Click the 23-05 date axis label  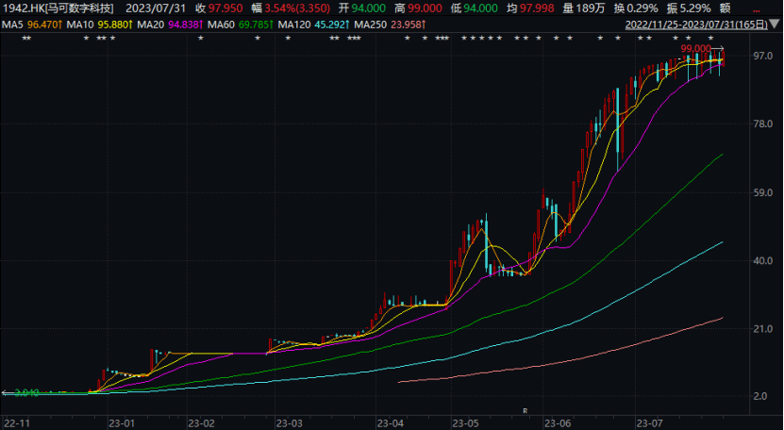pyautogui.click(x=465, y=423)
